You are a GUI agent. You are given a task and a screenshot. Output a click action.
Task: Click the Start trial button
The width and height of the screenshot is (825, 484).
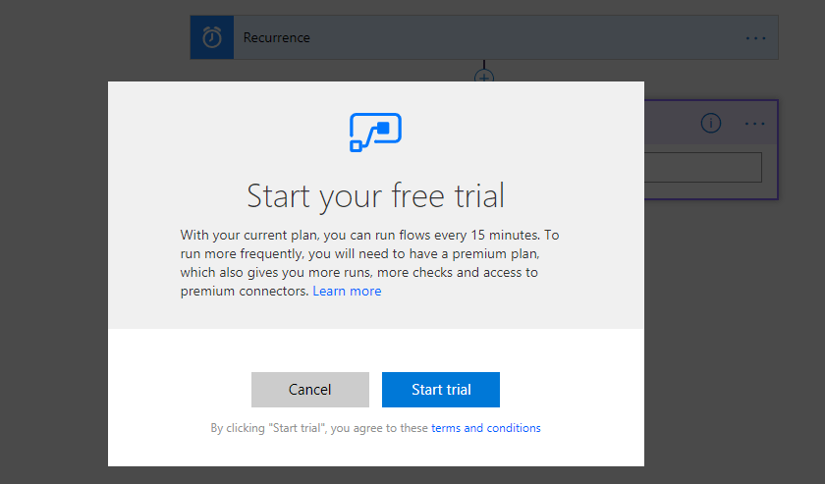pos(440,390)
